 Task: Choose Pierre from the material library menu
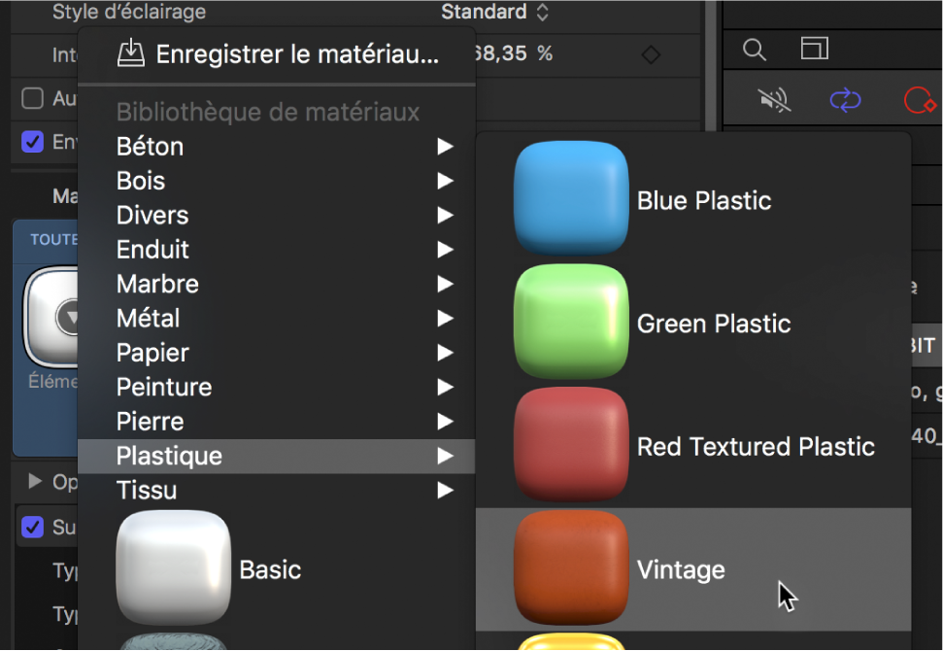pos(149,421)
